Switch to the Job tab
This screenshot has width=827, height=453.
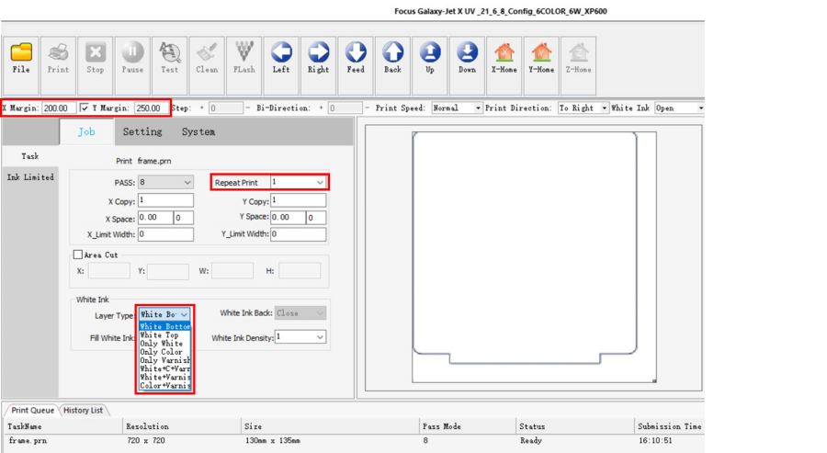(86, 131)
